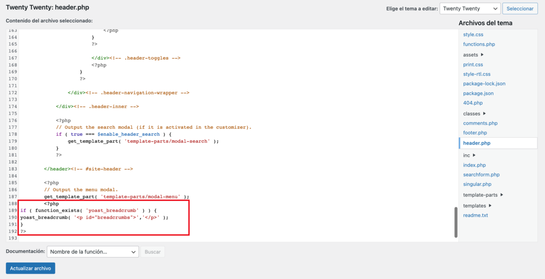The height and width of the screenshot is (279, 545).
Task: Open the theme selector dropdown
Action: [x=470, y=9]
